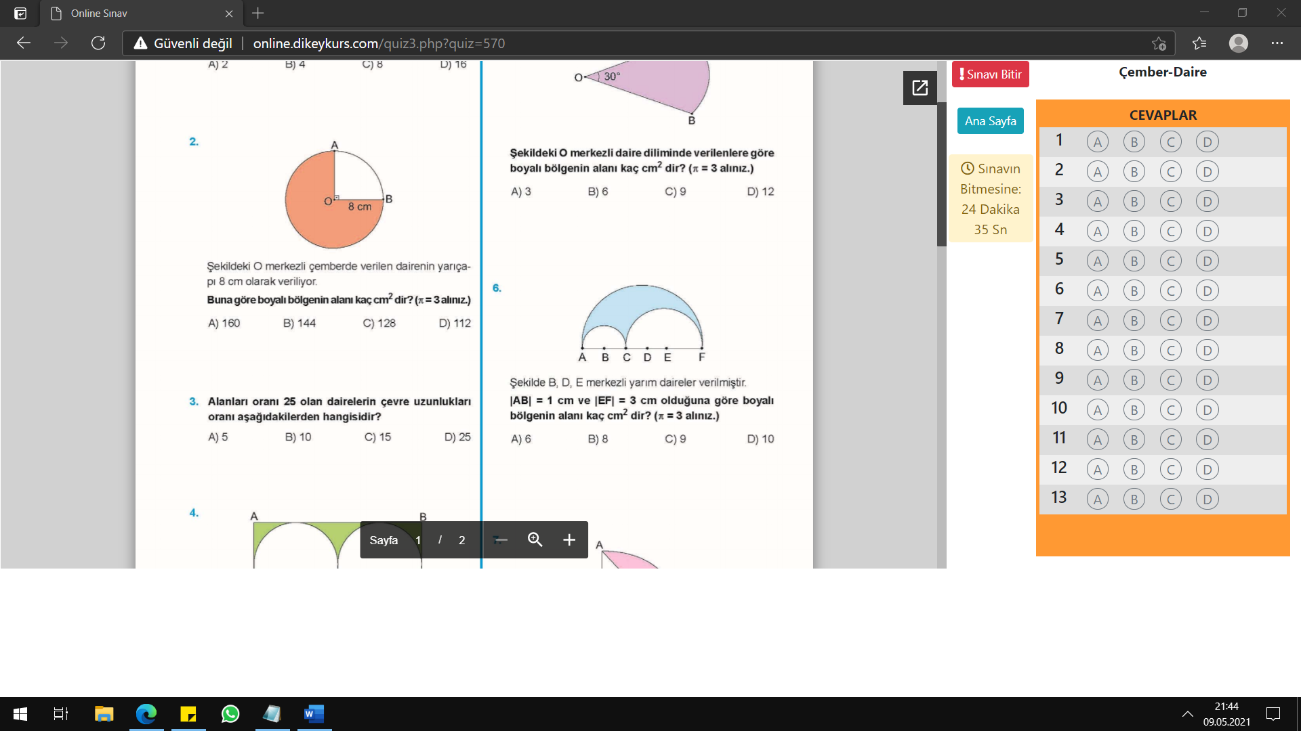The width and height of the screenshot is (1301, 731).
Task: Open browser settings and more menu
Action: coord(1277,43)
